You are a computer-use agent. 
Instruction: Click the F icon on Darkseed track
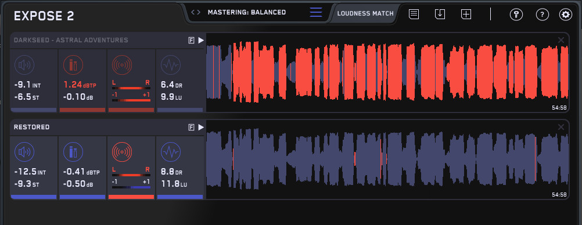click(192, 41)
